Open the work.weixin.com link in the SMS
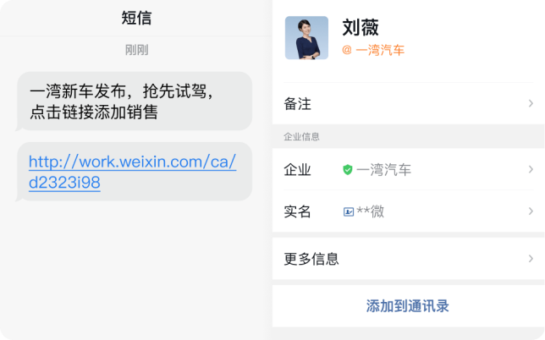Screen dimensions: 545x340 click(132, 172)
